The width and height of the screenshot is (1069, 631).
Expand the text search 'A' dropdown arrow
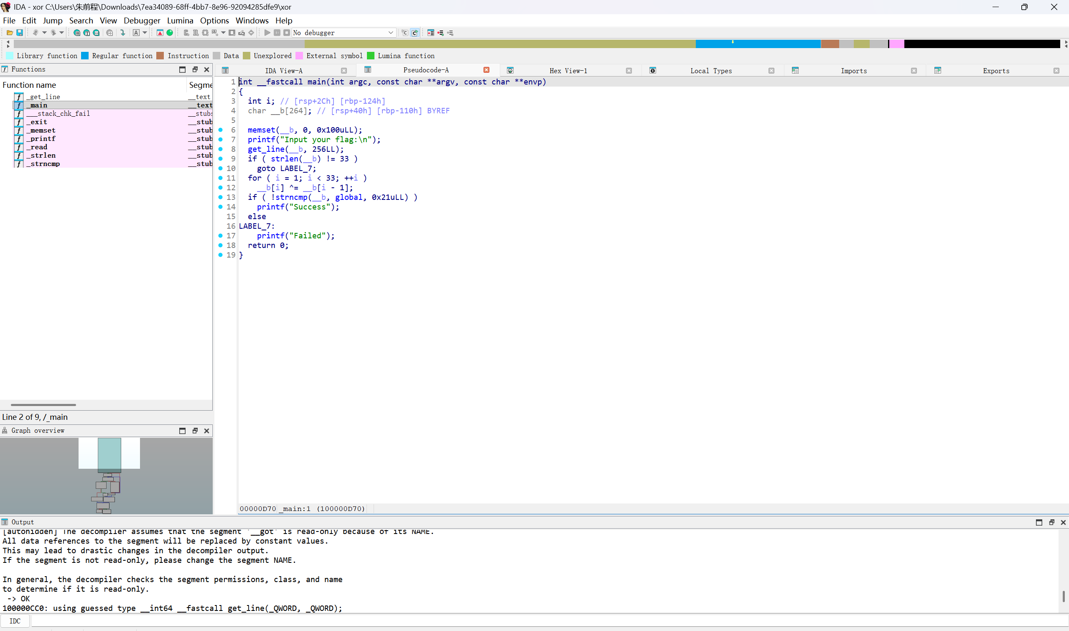[x=145, y=33]
